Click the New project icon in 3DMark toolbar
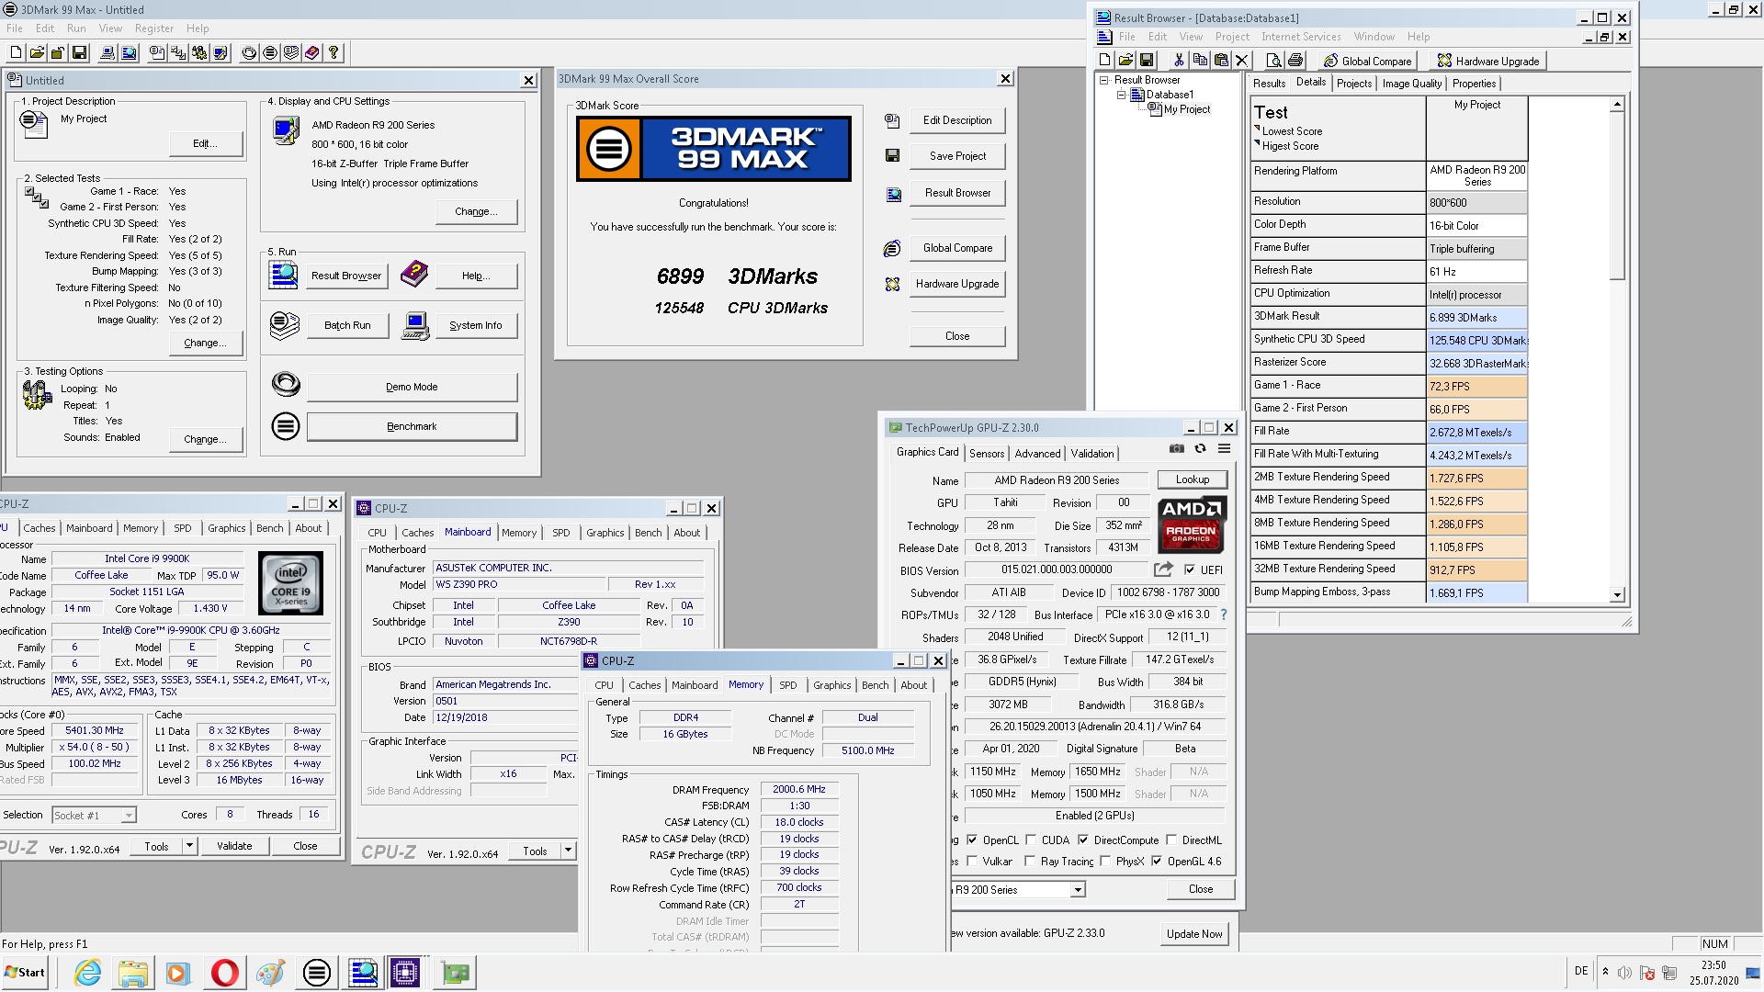This screenshot has height=992, width=1764. pos(16,53)
